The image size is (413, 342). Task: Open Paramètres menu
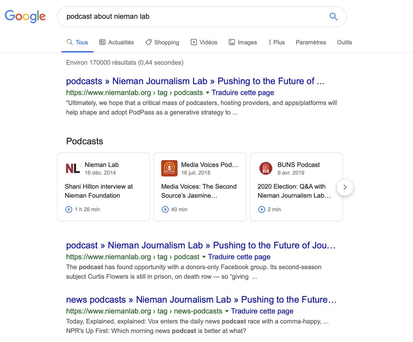coord(311,42)
